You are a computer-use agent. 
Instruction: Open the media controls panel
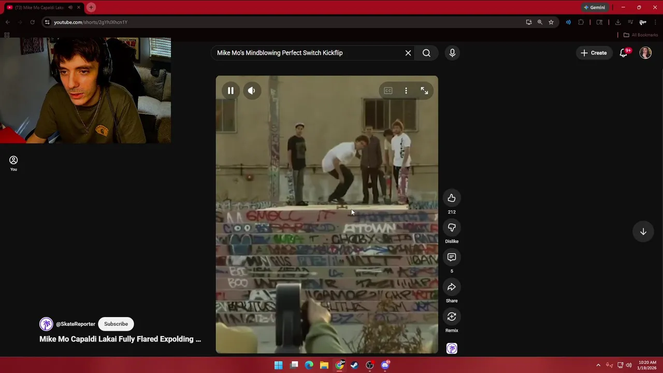630,22
